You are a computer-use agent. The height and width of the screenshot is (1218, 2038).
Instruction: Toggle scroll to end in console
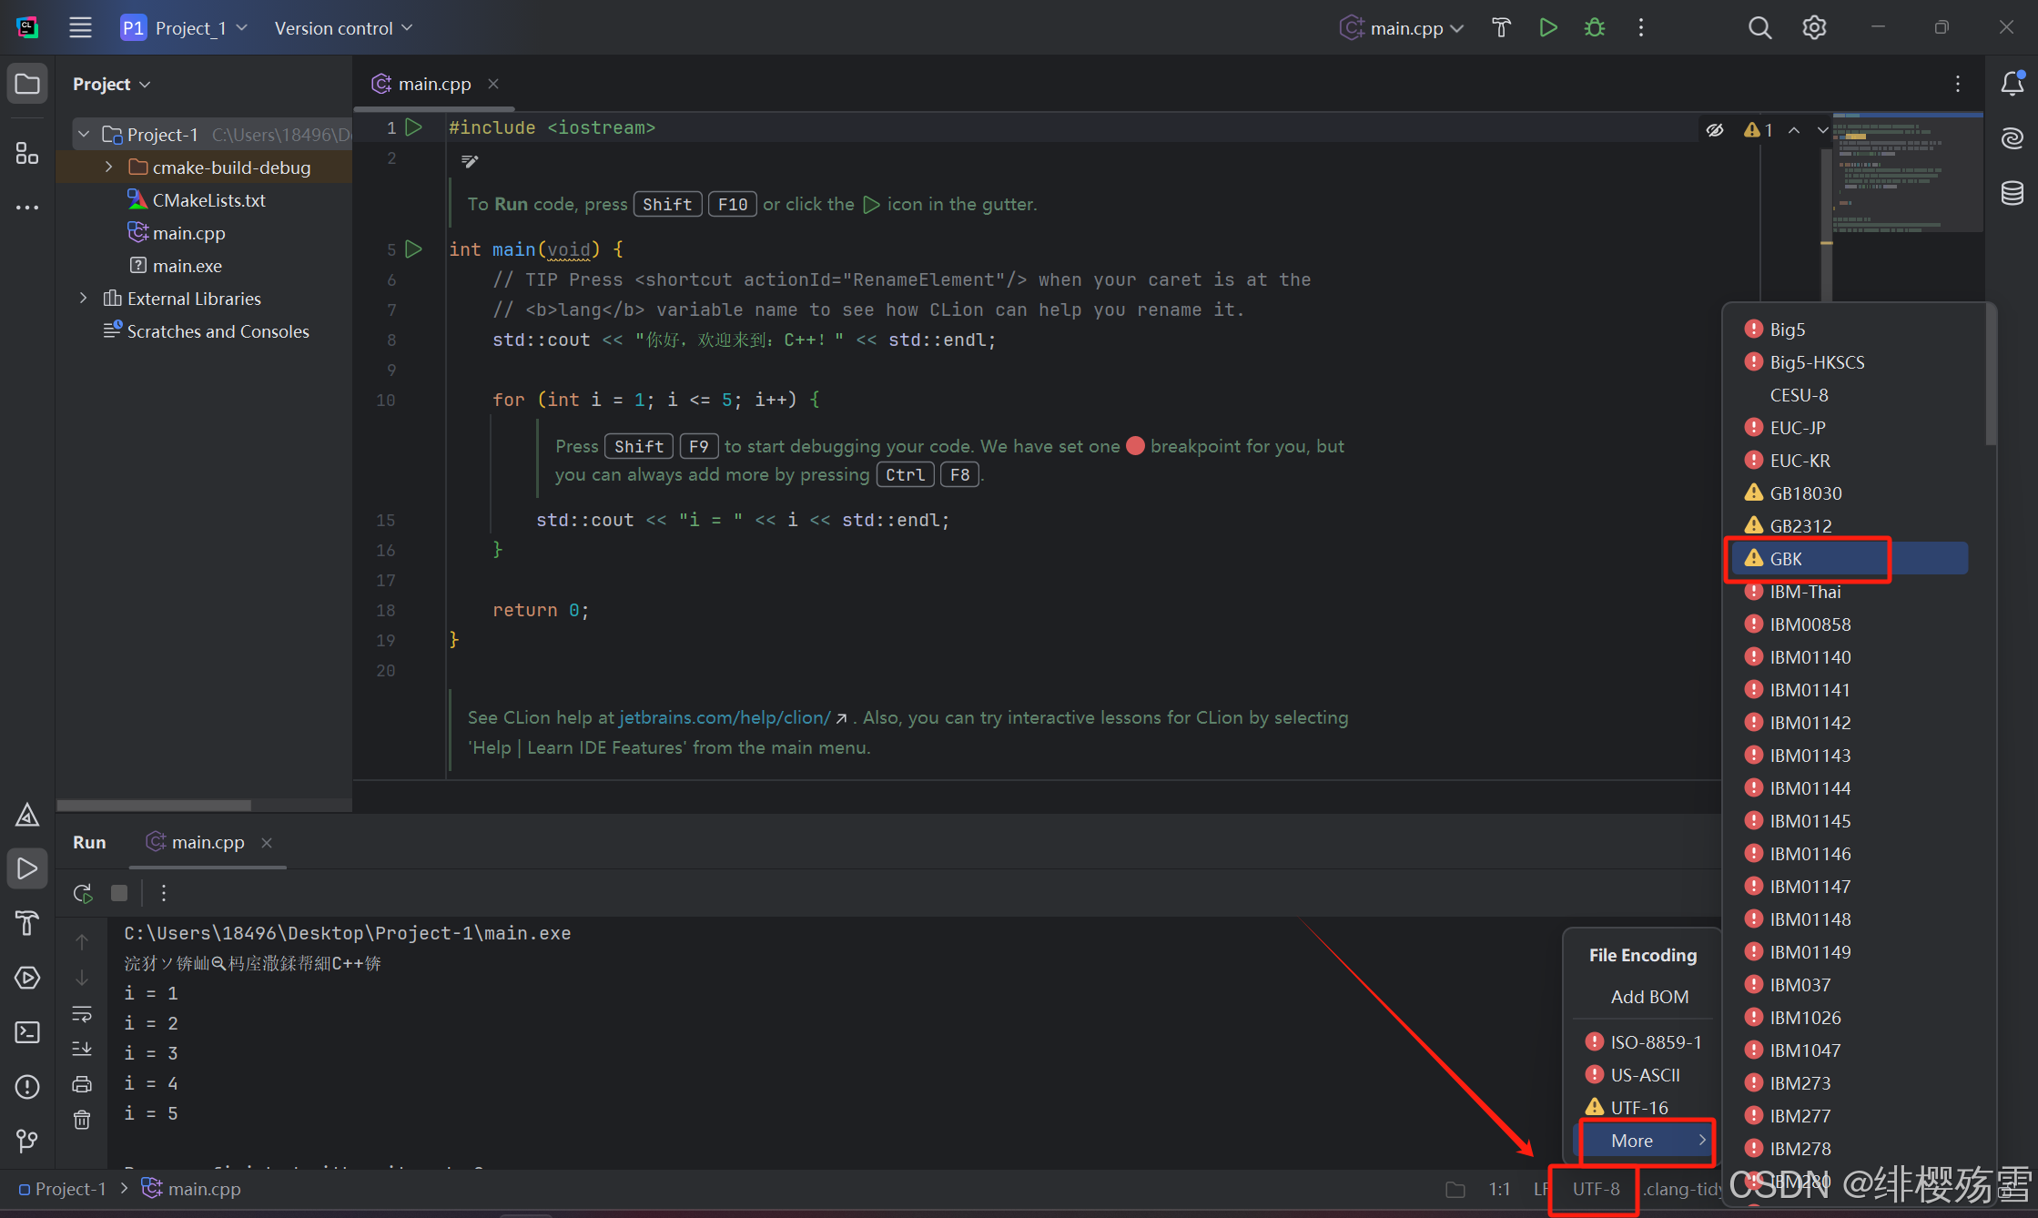(82, 1049)
